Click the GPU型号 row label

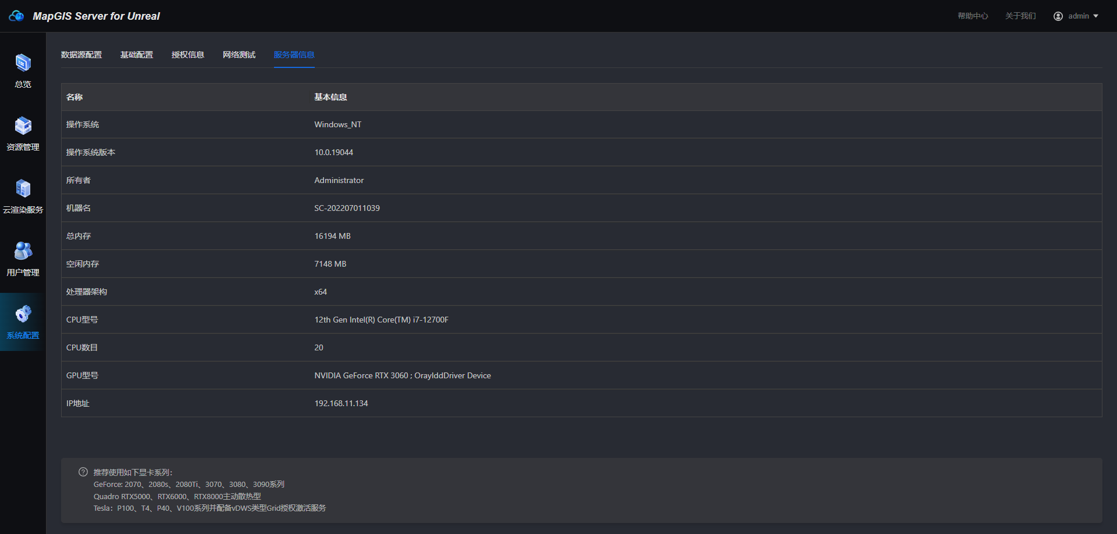tap(82, 375)
